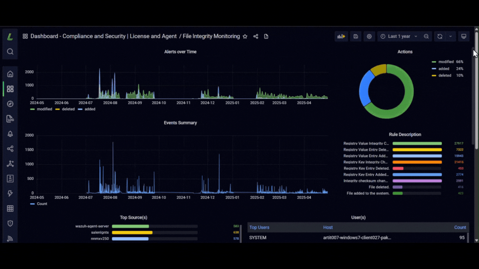The width and height of the screenshot is (479, 269).
Task: Star this dashboard as favorite
Action: click(245, 36)
